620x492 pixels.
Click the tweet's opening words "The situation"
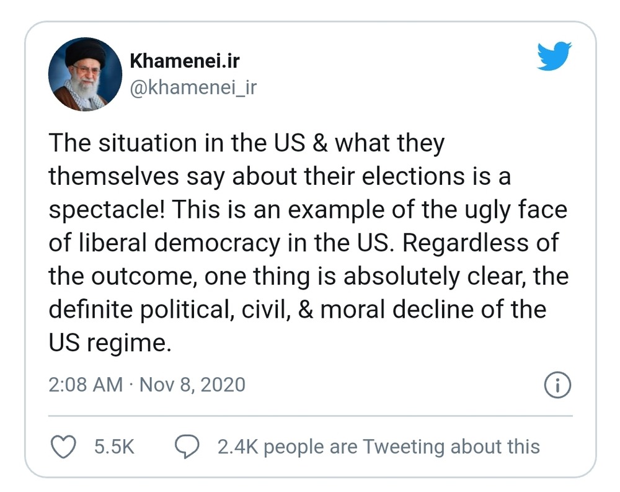pyautogui.click(x=116, y=143)
